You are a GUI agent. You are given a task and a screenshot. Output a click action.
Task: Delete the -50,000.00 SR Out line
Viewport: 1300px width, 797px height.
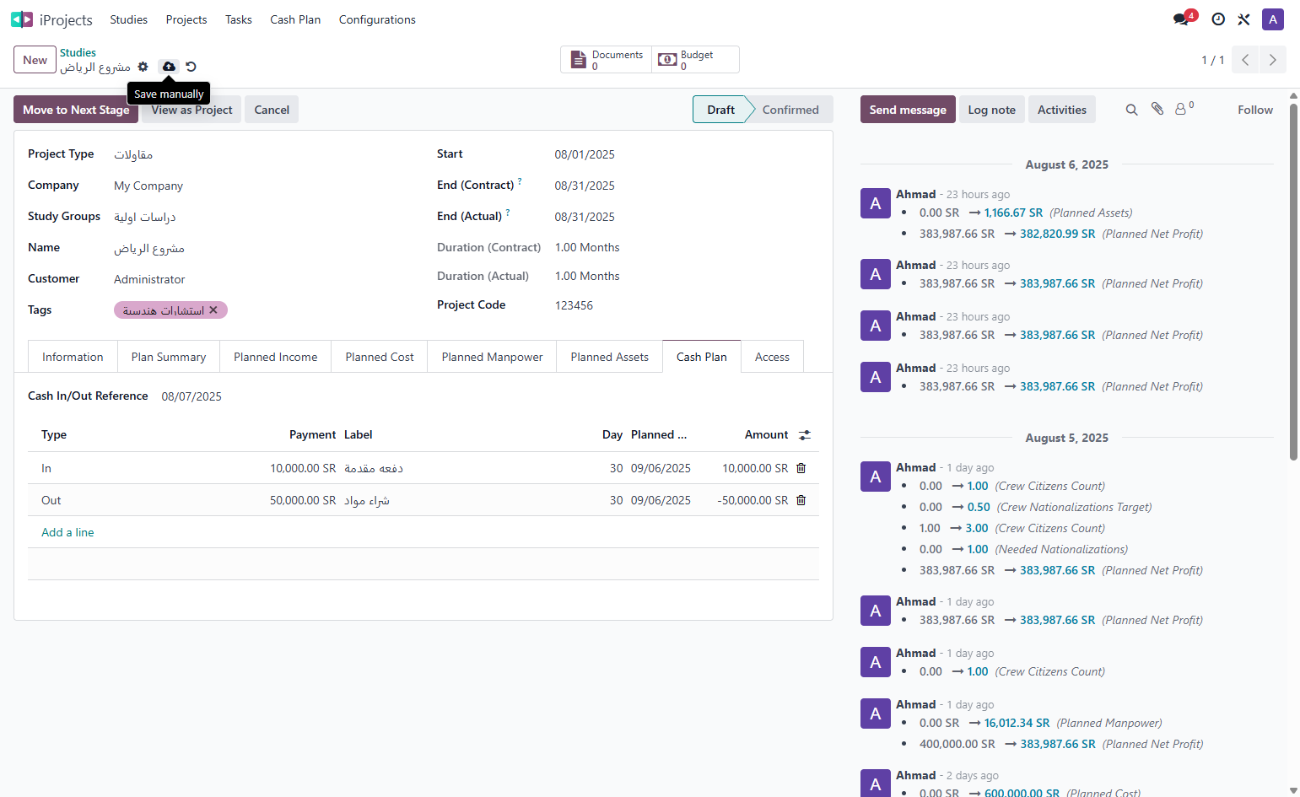(x=801, y=500)
